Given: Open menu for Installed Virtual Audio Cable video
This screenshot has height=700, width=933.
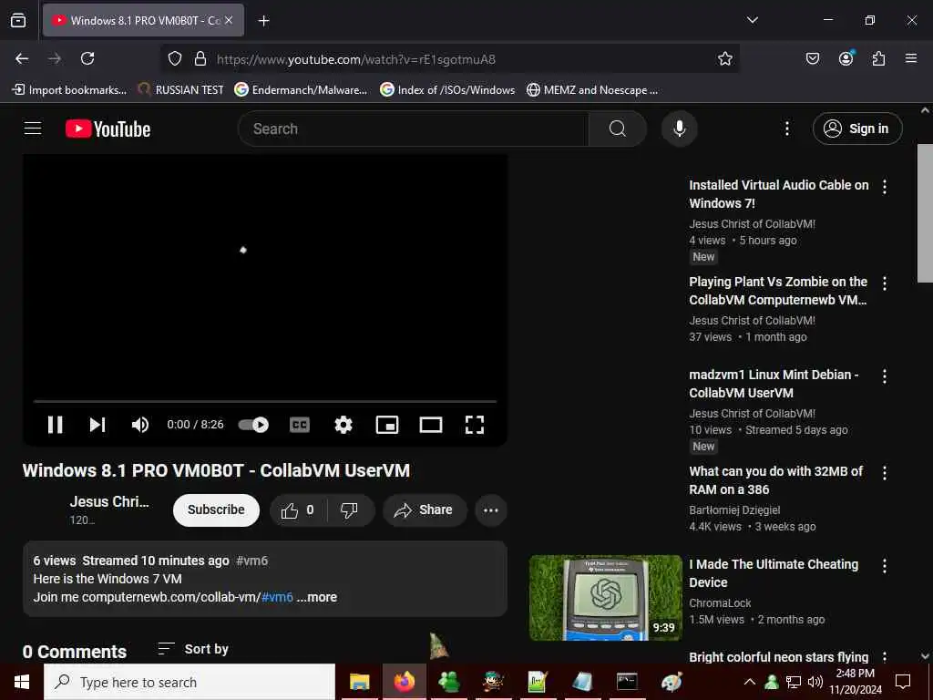Looking at the screenshot, I should point(884,187).
